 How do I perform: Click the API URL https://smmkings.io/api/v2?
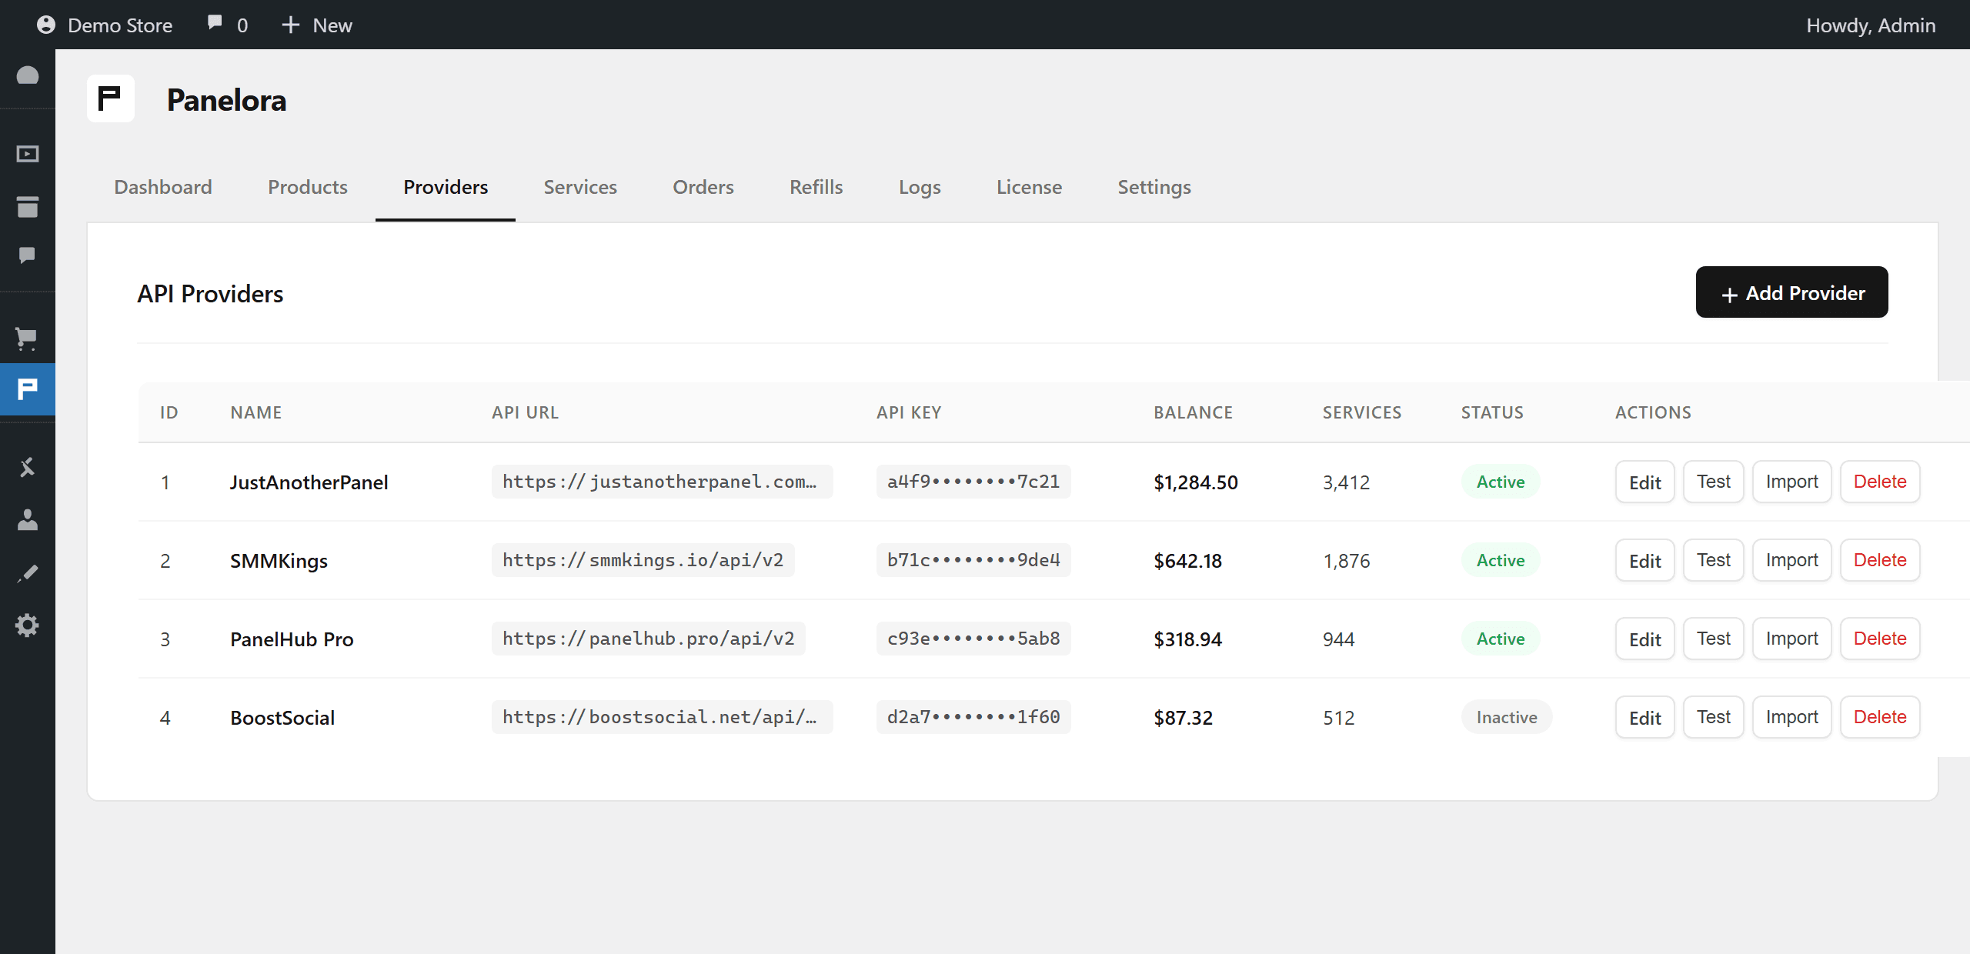tap(643, 560)
